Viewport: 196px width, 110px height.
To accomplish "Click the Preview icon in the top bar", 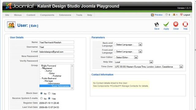I will point(153,15).
